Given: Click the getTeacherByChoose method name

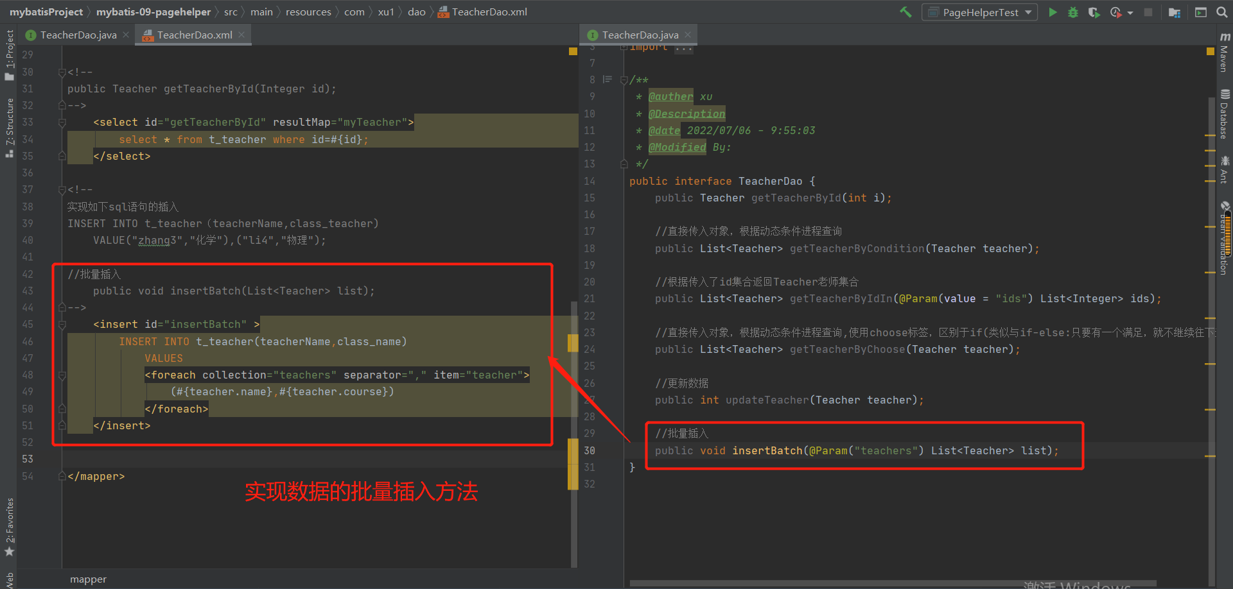Looking at the screenshot, I should coord(848,349).
